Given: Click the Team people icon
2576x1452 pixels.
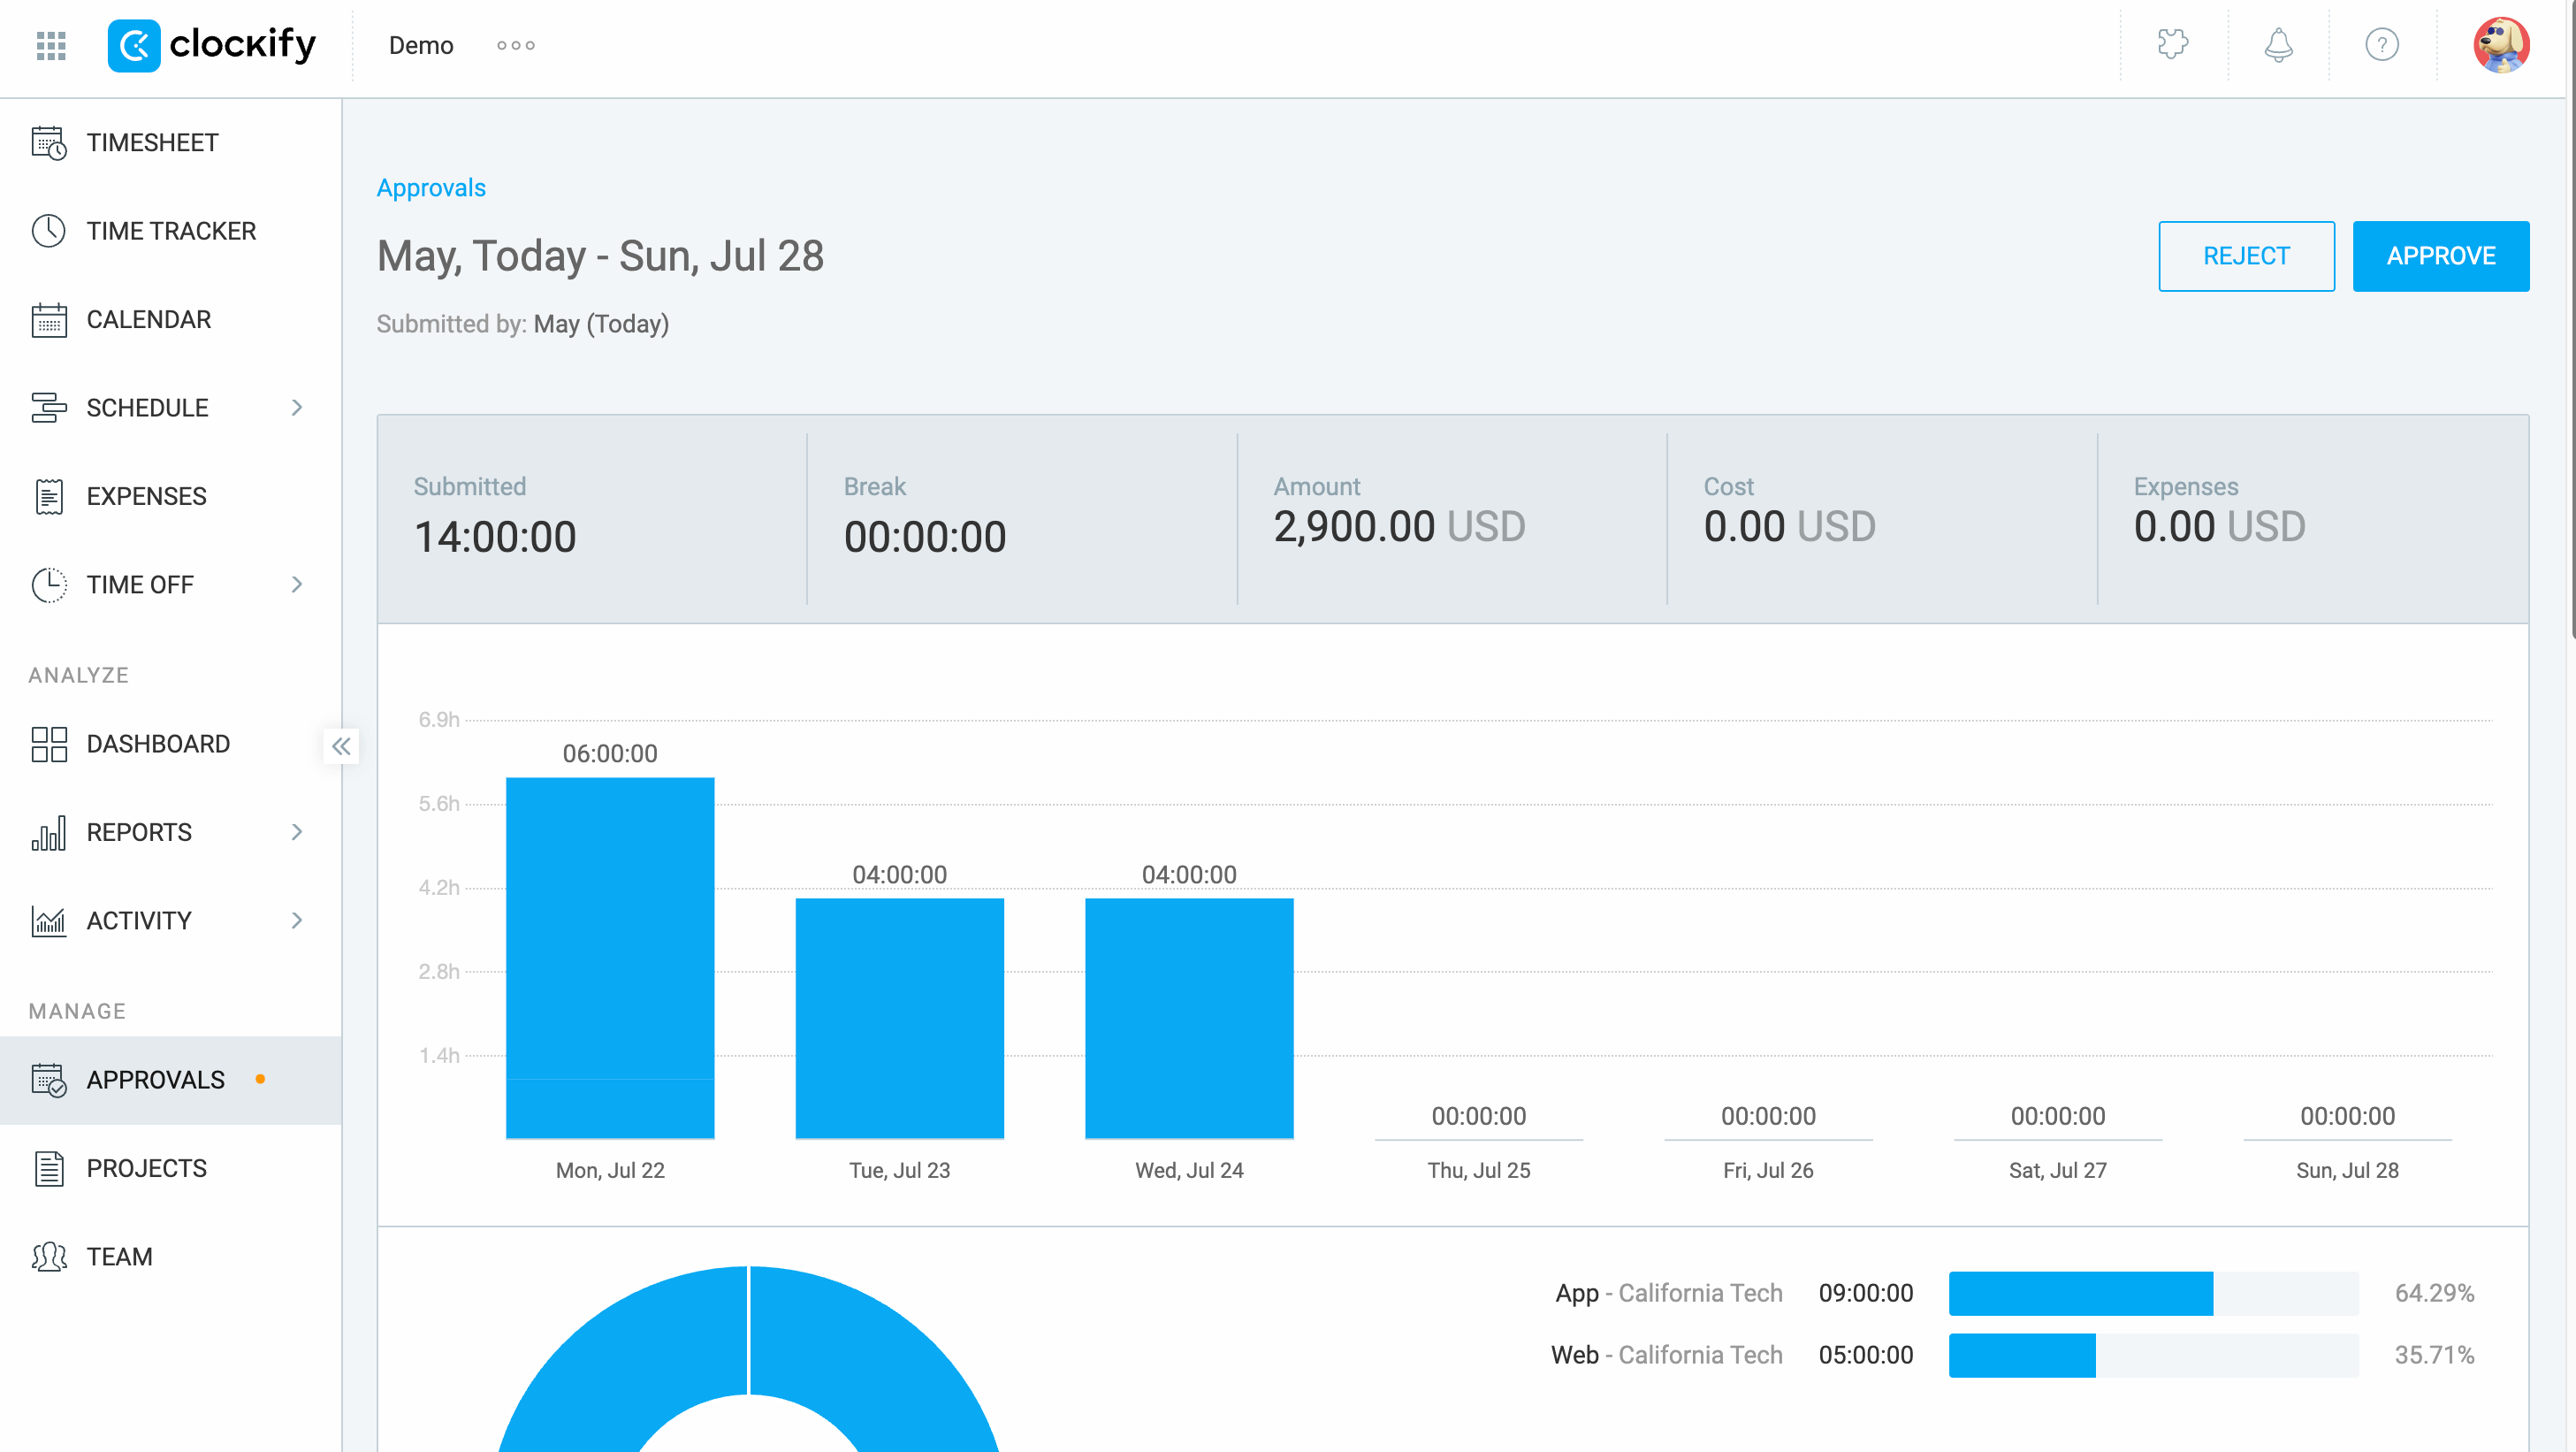Looking at the screenshot, I should (48, 1257).
